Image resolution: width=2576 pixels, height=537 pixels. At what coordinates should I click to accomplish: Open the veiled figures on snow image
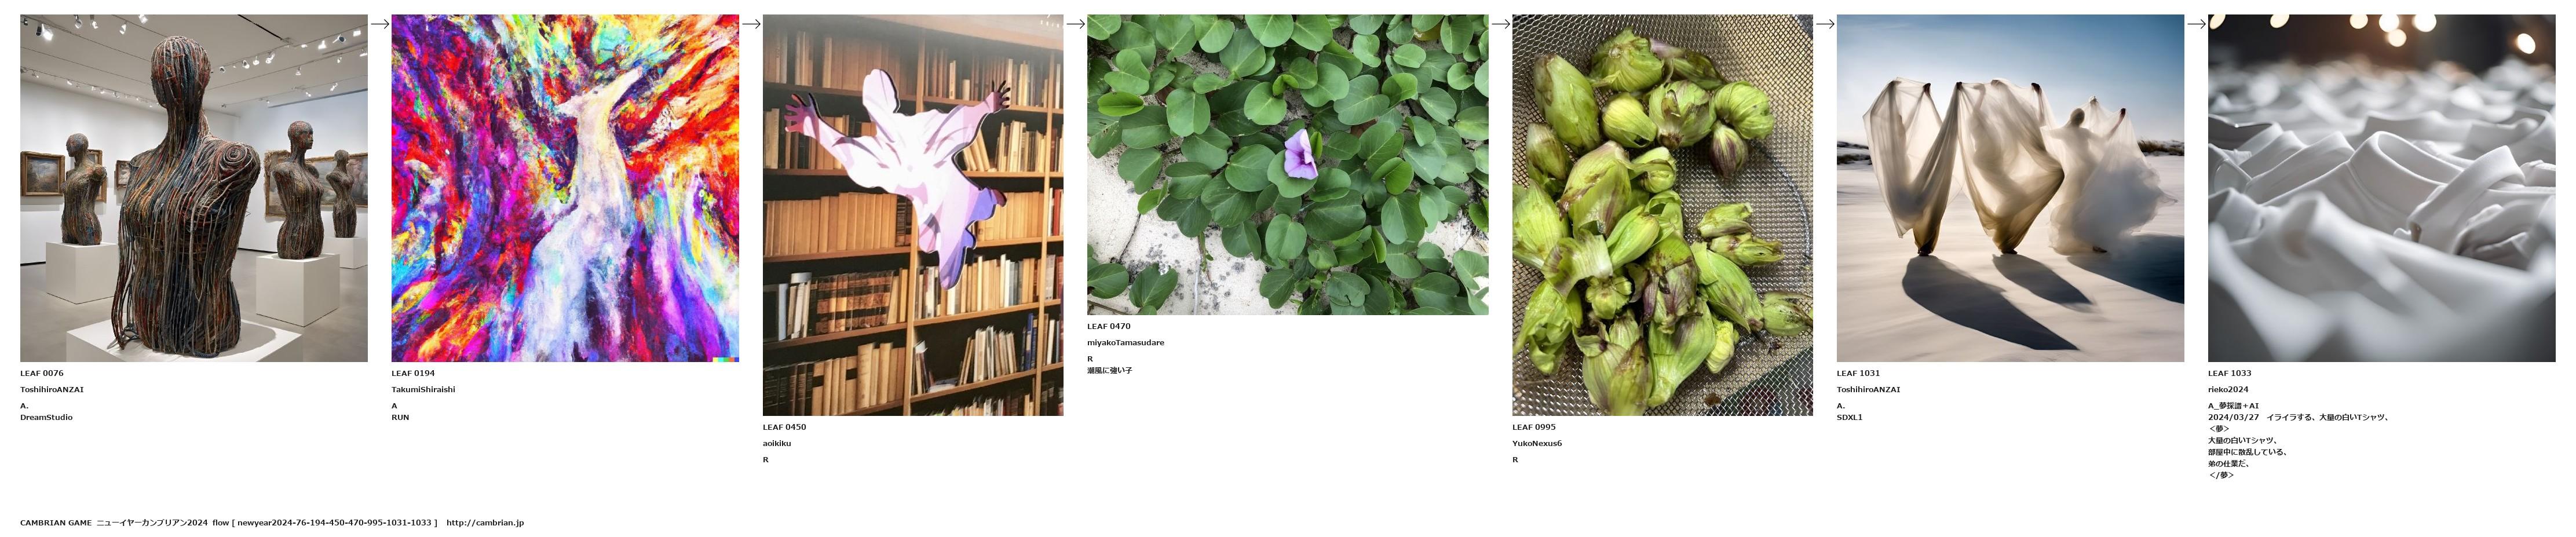point(2010,188)
